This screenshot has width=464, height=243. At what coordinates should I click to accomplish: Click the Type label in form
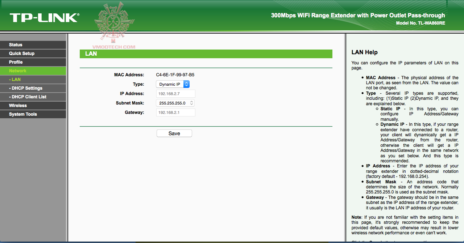tap(138, 84)
